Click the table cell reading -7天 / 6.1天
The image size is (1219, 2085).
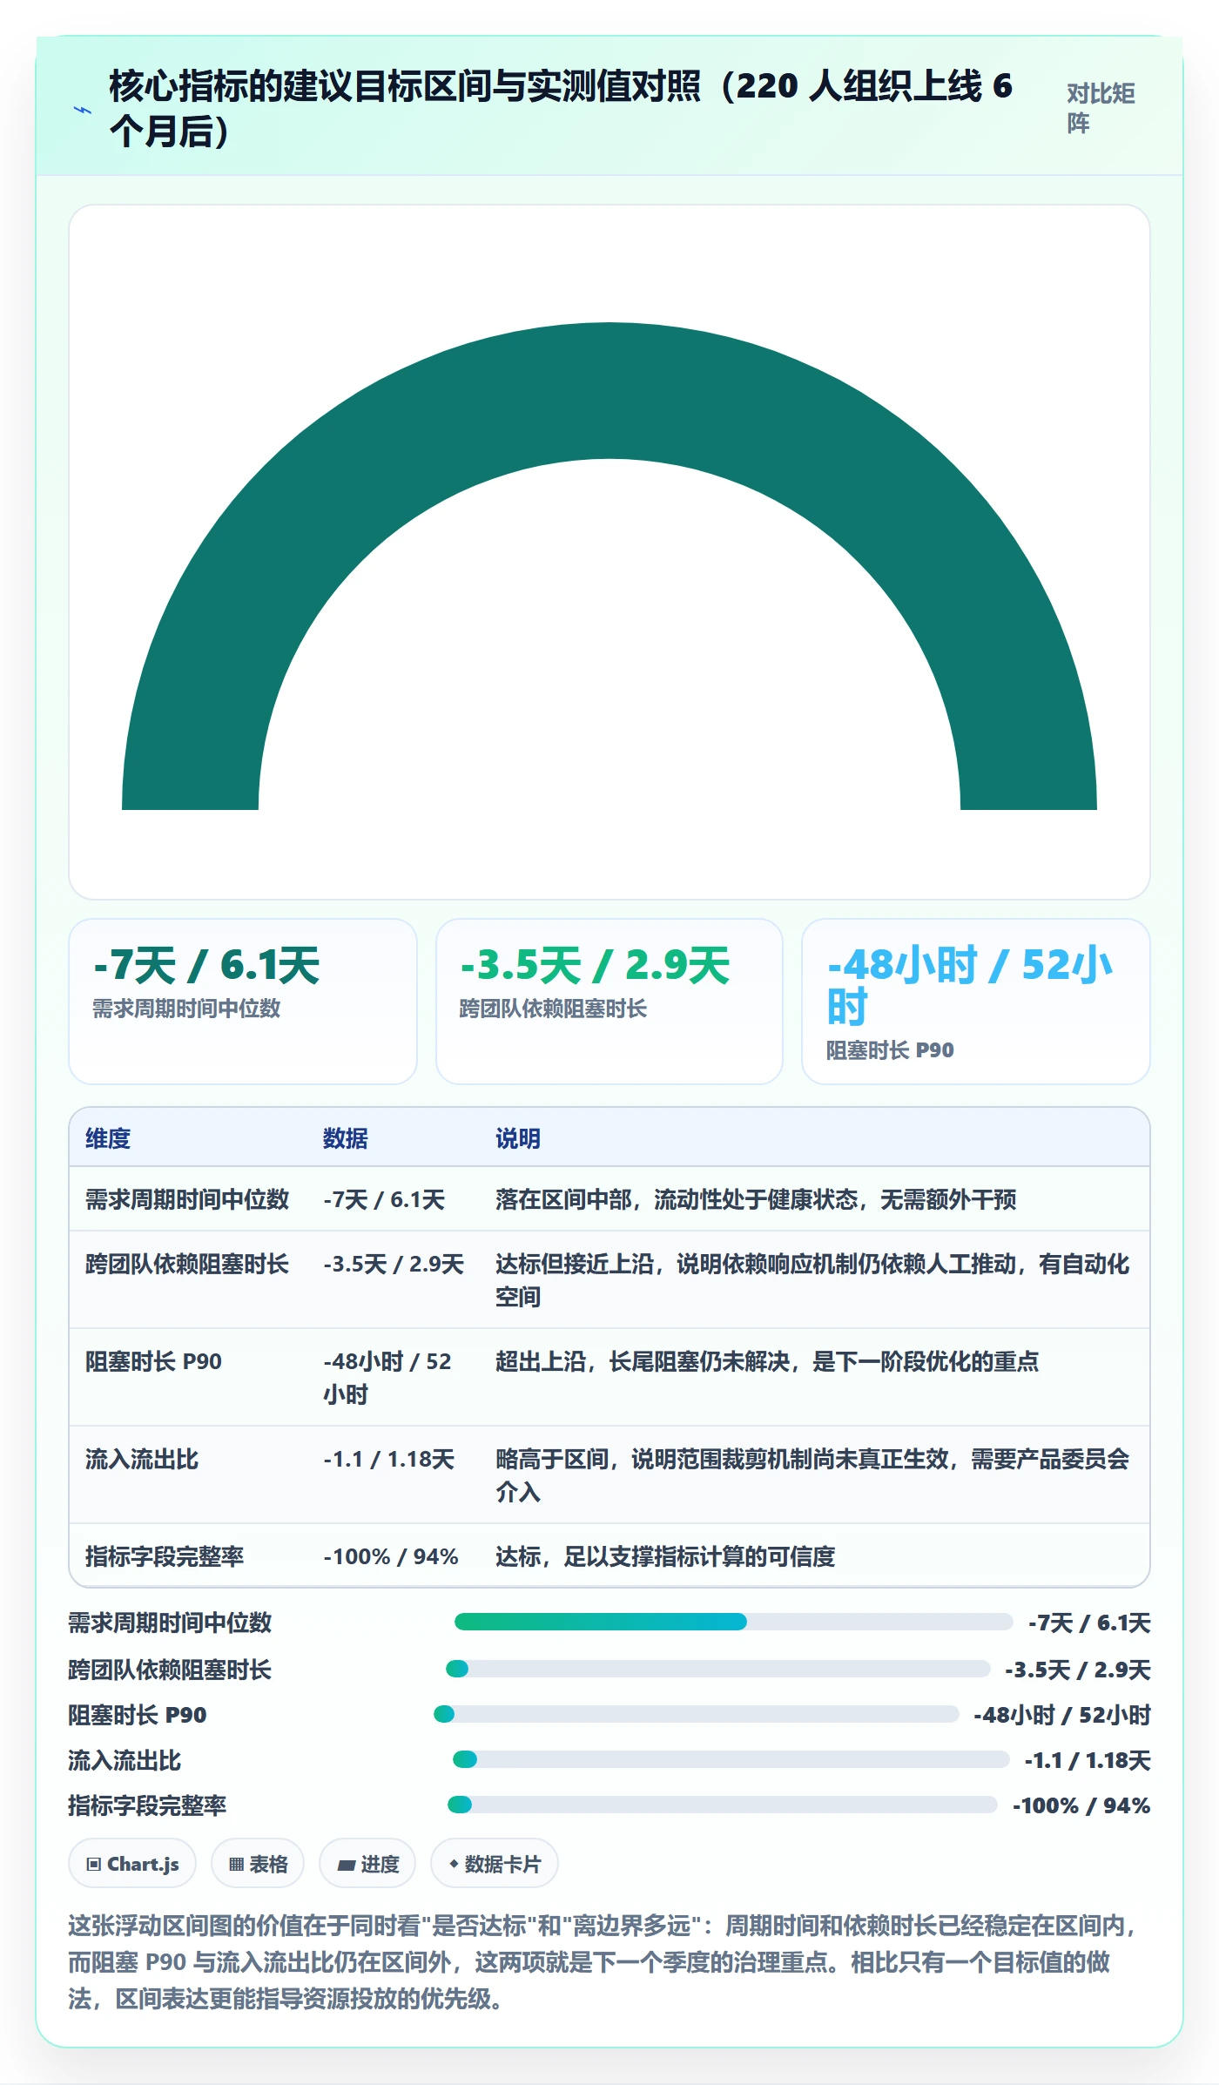pyautogui.click(x=384, y=1199)
